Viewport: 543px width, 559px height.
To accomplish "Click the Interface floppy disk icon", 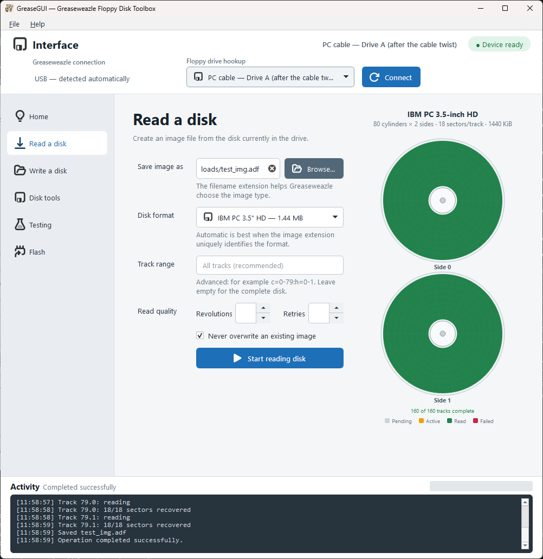I will [x=20, y=44].
